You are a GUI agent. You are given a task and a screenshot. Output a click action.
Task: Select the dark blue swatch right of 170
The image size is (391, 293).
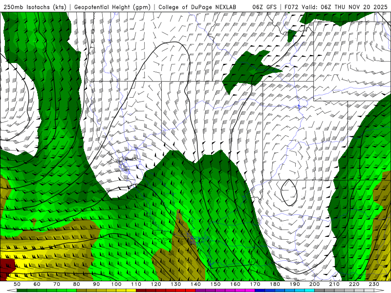[260, 291]
